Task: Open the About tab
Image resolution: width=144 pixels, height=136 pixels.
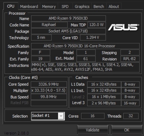Action: [x=114, y=6]
